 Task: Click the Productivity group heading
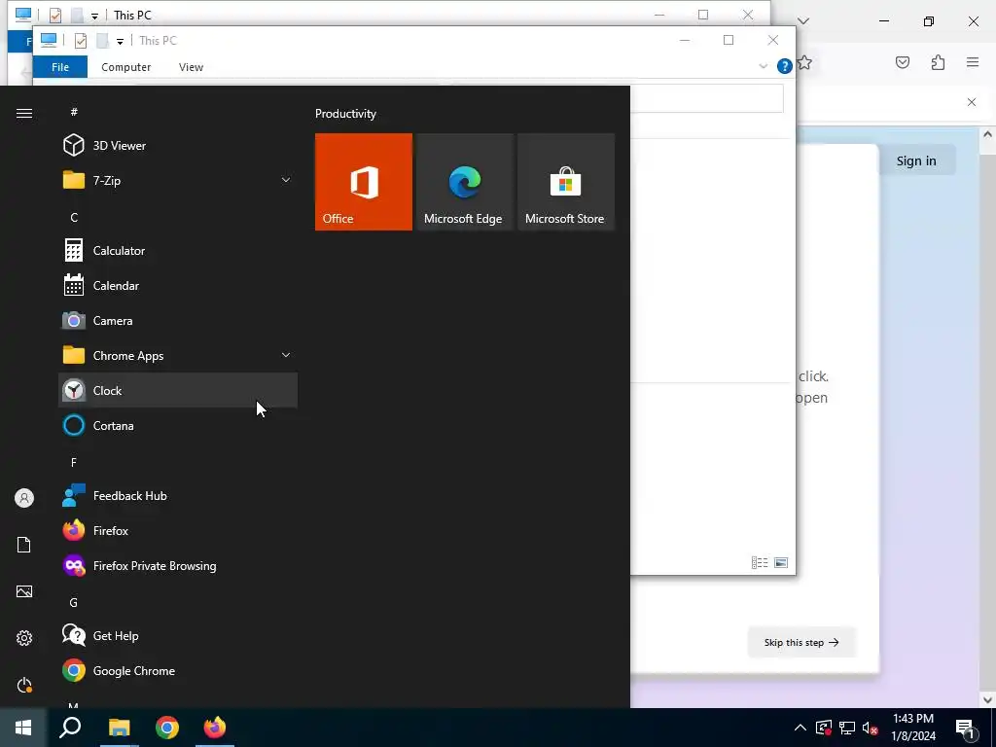tap(345, 114)
